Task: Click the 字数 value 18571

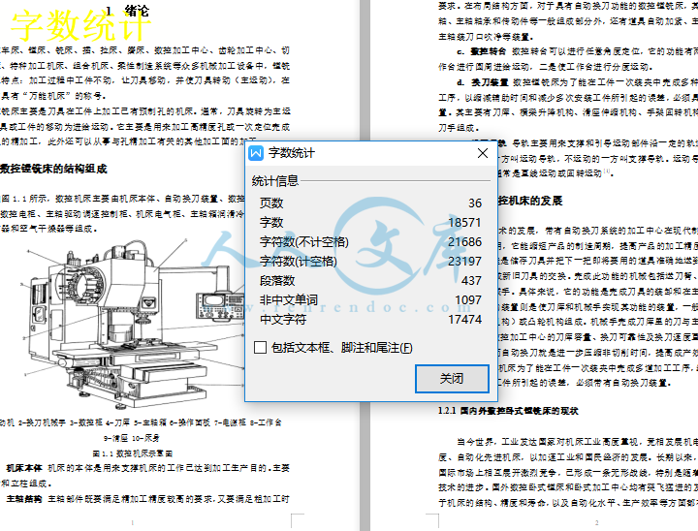Action: tap(464, 223)
